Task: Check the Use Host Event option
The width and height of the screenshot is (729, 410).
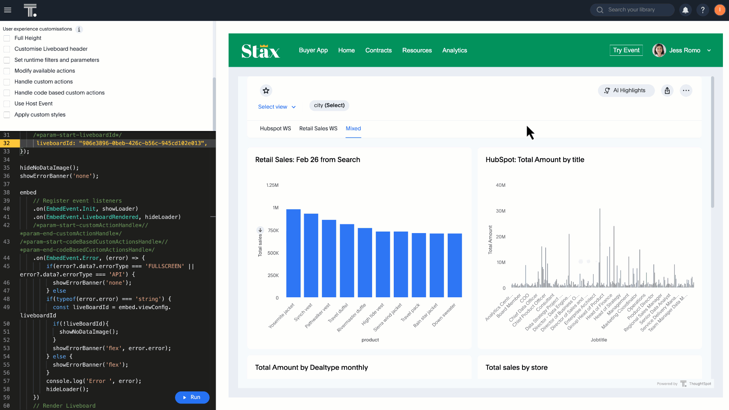Action: pos(6,103)
